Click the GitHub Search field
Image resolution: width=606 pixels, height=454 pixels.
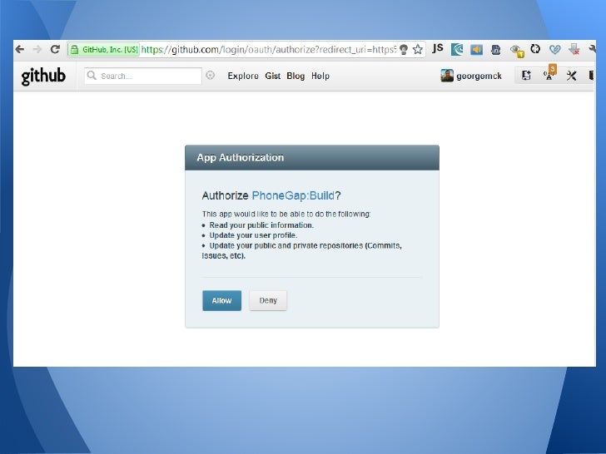pos(143,76)
